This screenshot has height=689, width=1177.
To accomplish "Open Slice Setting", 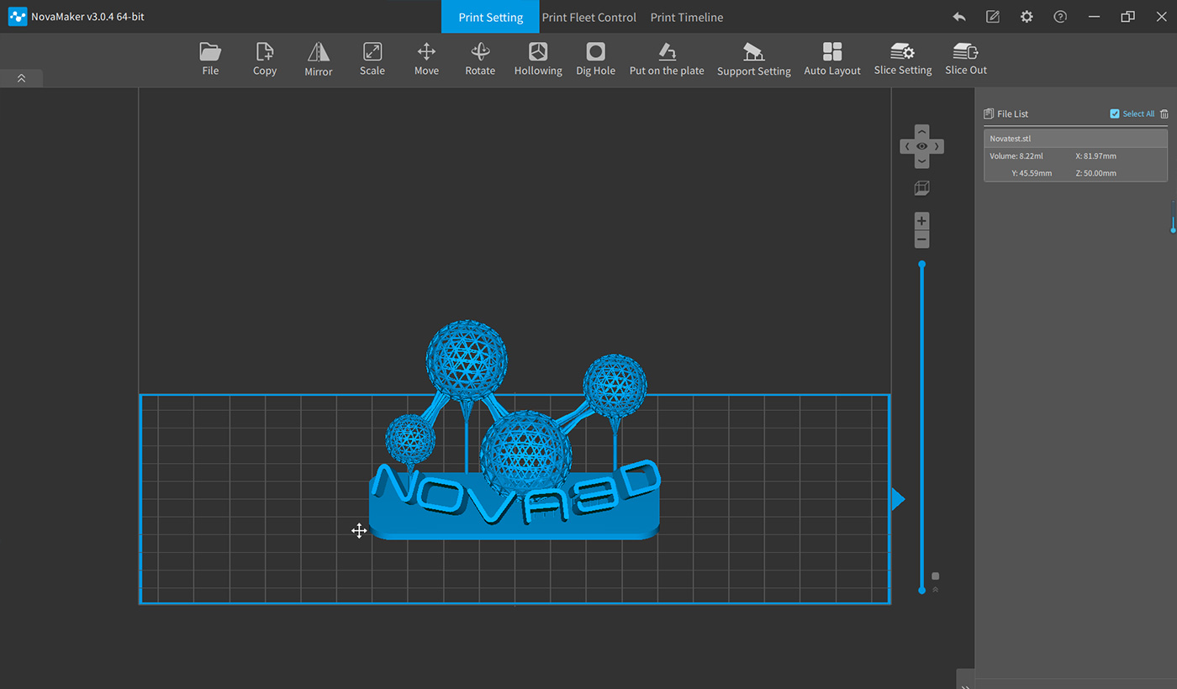I will (x=903, y=59).
